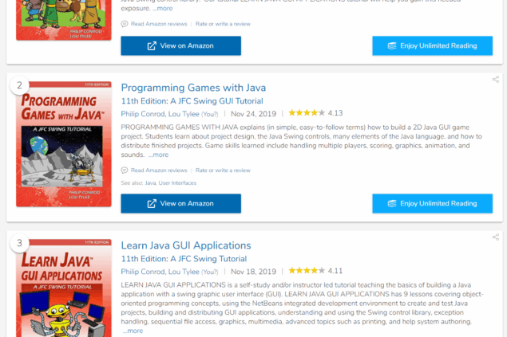
Task: Click the Programming Games with Java cover thumbnail
Action: (64, 144)
